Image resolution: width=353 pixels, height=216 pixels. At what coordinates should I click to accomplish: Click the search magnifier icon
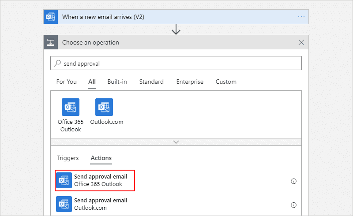coord(58,63)
